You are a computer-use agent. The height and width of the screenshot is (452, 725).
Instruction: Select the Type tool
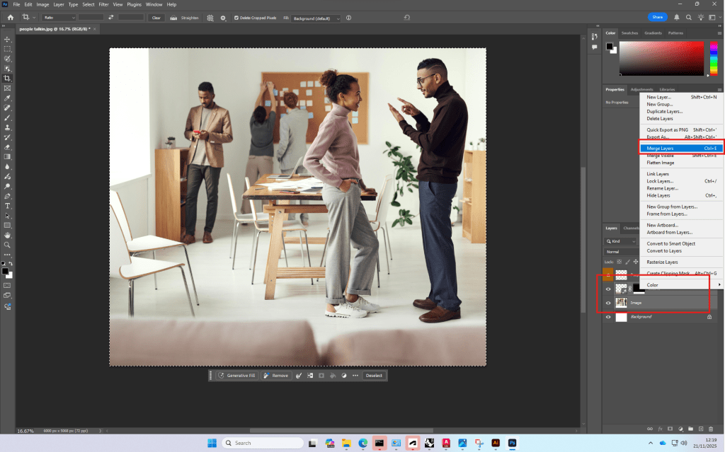click(7, 206)
